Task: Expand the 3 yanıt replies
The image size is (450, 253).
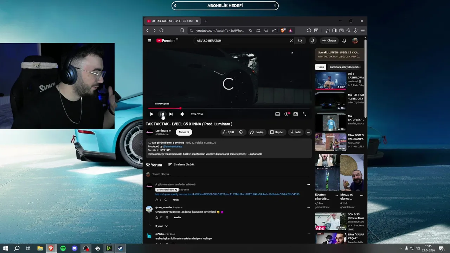Action: [162, 226]
